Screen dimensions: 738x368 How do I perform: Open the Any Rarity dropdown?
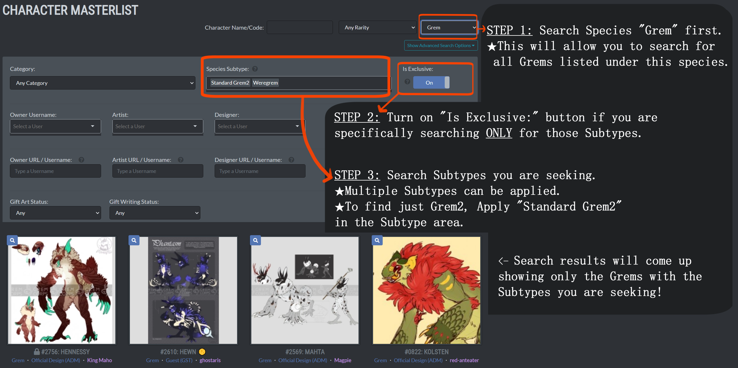point(377,27)
